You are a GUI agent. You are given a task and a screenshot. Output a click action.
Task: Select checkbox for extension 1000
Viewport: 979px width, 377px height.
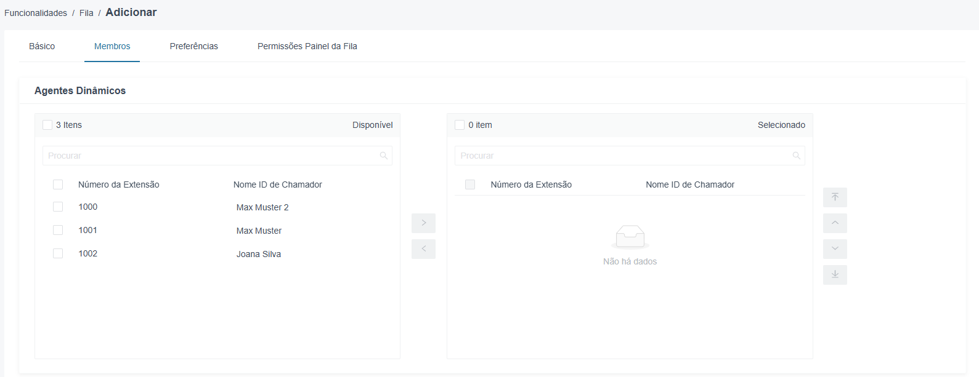[x=58, y=207]
